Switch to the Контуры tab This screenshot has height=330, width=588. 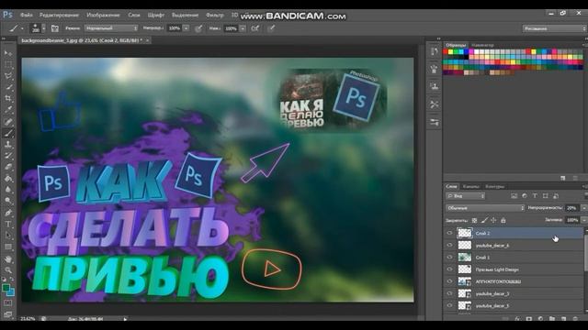point(494,186)
